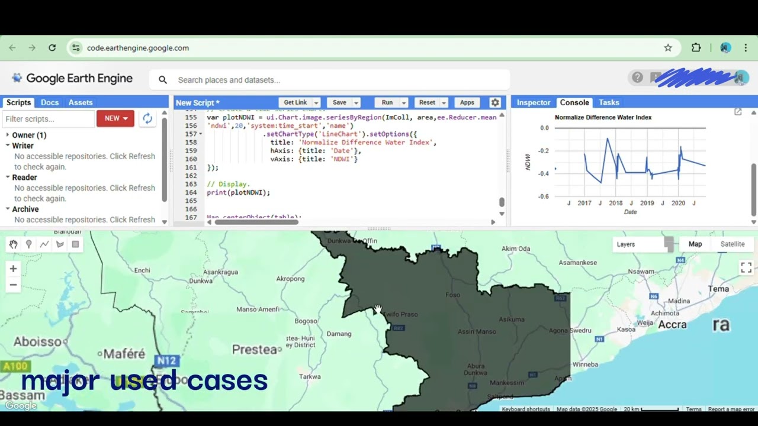Image resolution: width=758 pixels, height=426 pixels.
Task: Open the Get Link dropdown arrow
Action: coord(316,102)
